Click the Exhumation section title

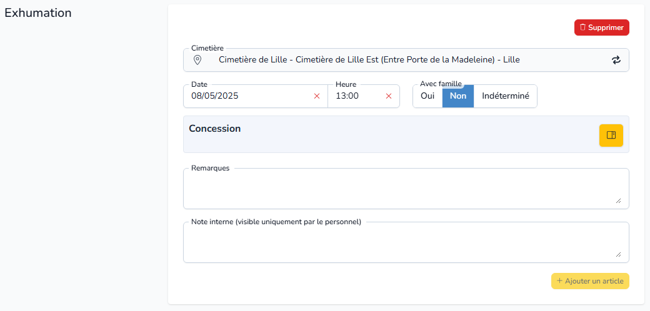tap(38, 13)
